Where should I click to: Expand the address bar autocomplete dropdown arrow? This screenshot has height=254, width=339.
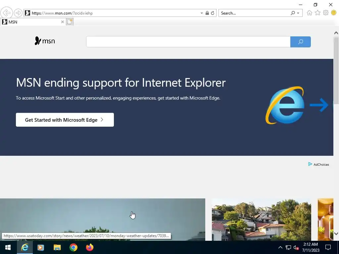click(x=202, y=13)
